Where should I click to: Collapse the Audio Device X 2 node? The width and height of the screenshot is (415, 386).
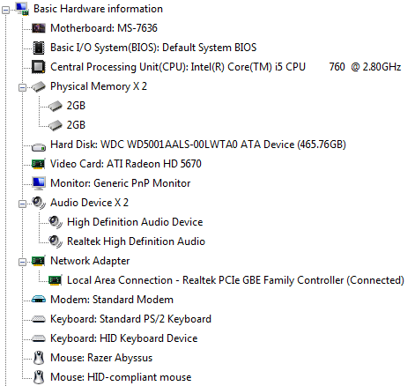(x=22, y=204)
